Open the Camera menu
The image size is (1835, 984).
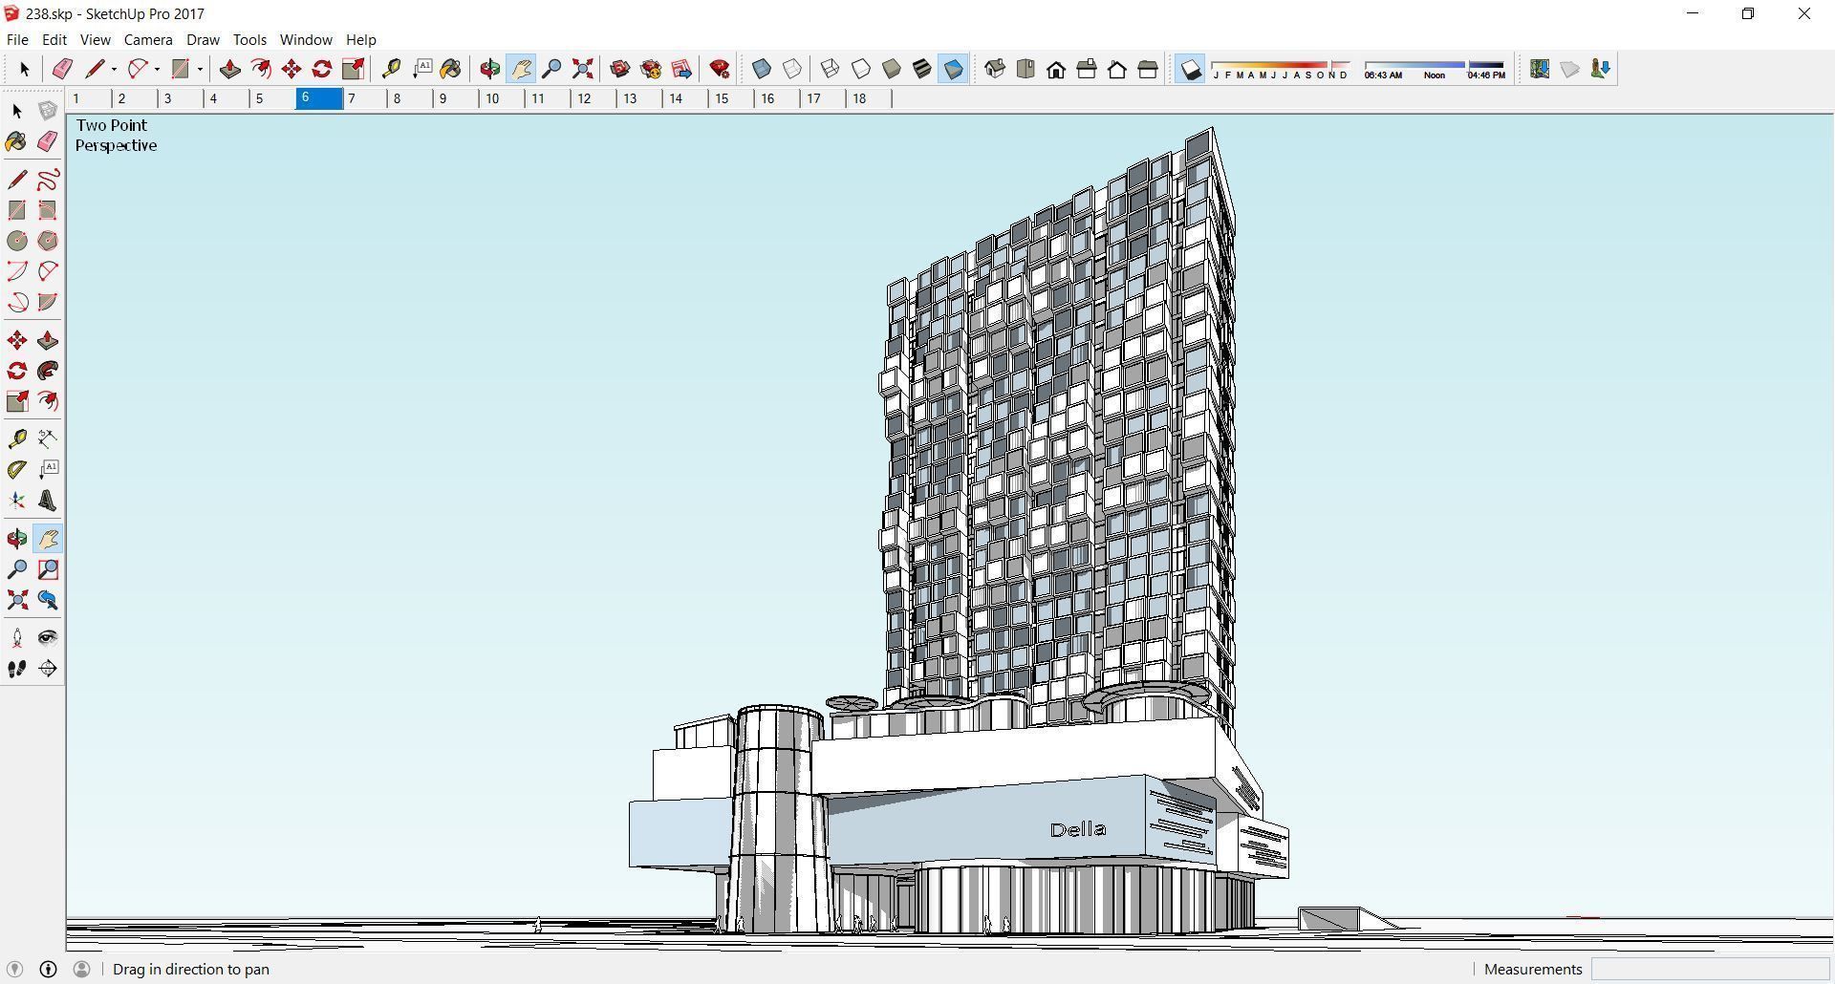tap(148, 39)
